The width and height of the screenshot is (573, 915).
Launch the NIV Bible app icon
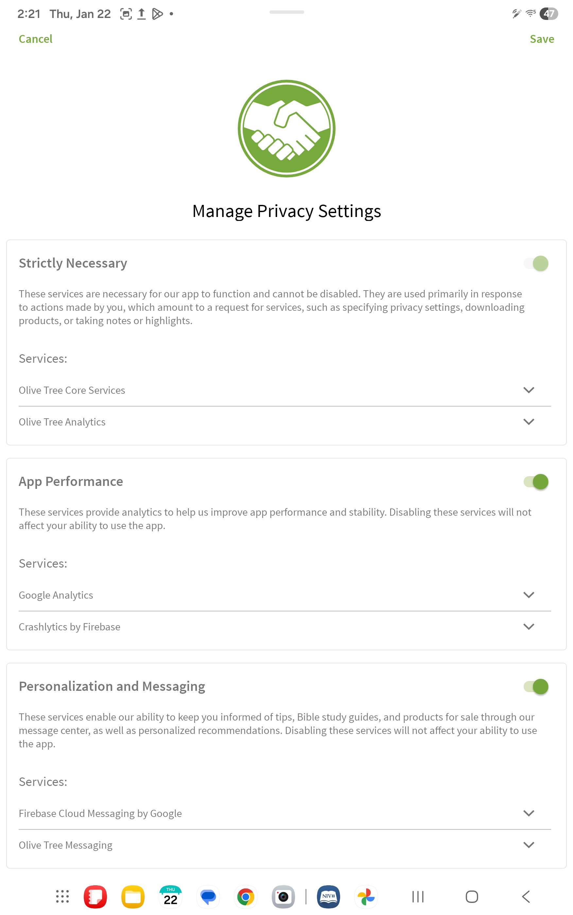(x=328, y=896)
